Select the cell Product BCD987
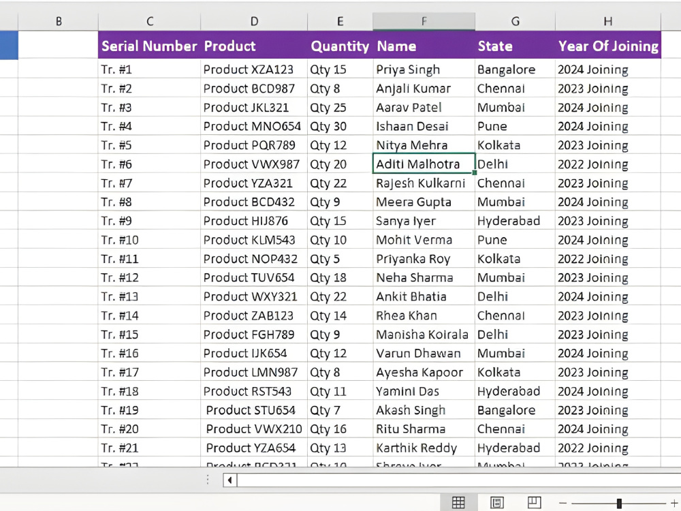This screenshot has width=681, height=511. point(254,88)
